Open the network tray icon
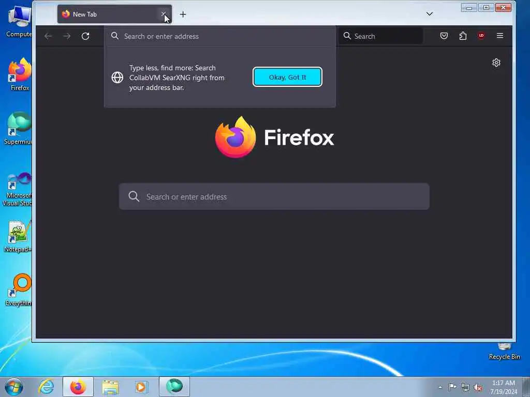The width and height of the screenshot is (530, 397). click(465, 387)
